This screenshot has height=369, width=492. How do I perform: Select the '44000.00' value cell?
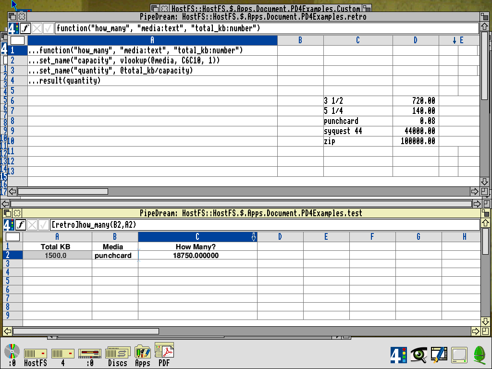[x=416, y=131]
